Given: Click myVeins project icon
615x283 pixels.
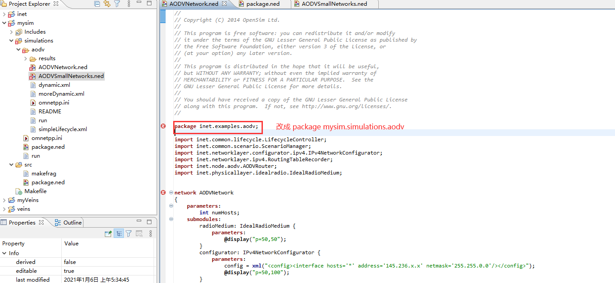Looking at the screenshot, I should 12,200.
